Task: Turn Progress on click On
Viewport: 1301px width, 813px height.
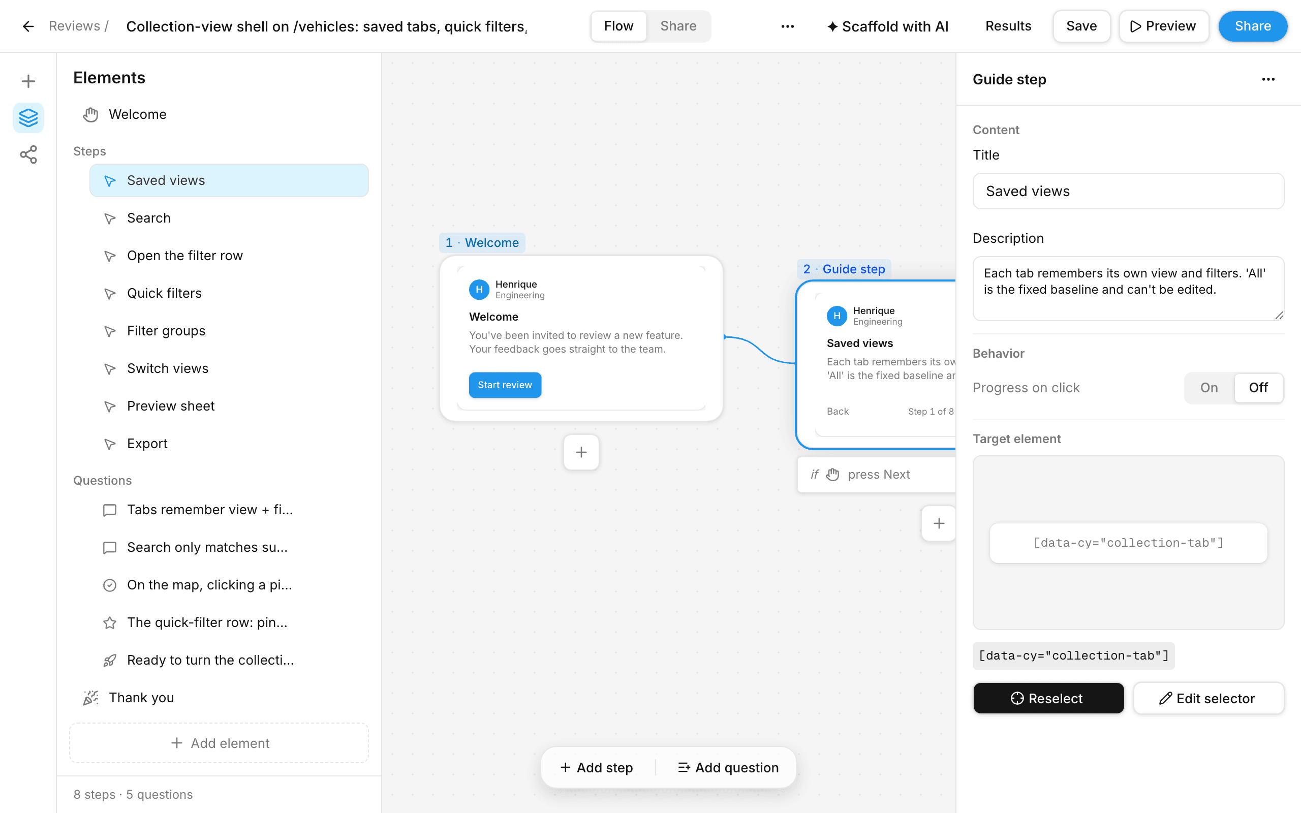Action: pos(1209,388)
